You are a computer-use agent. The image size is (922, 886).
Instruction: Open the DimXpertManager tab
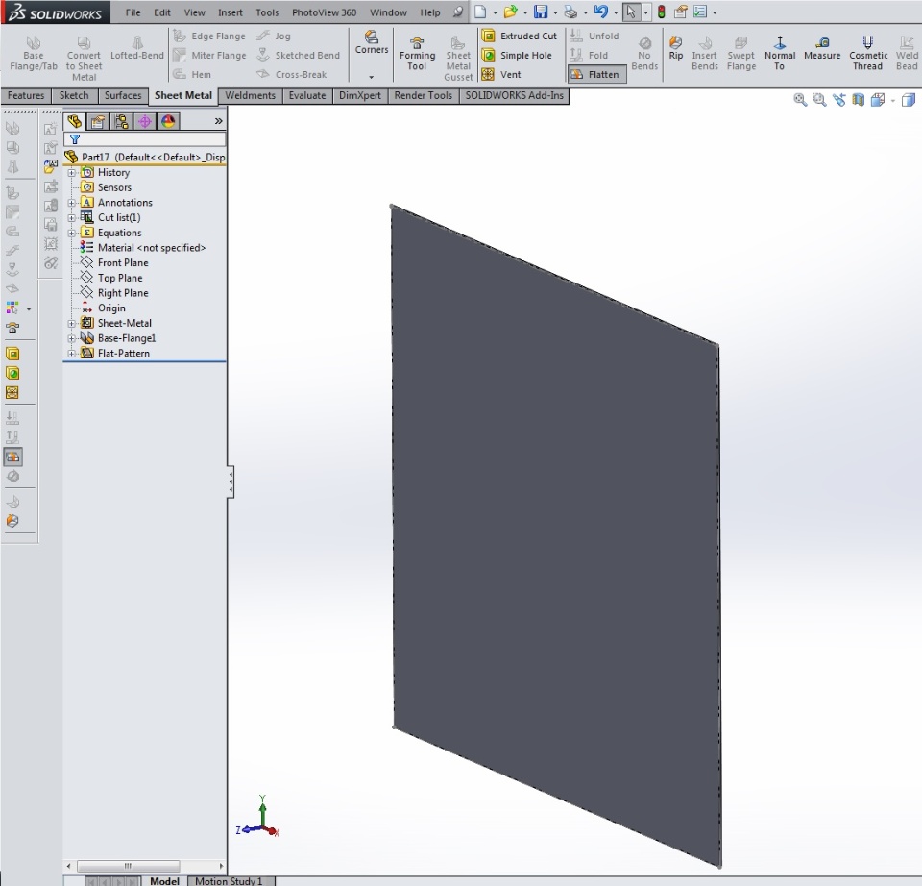pyautogui.click(x=145, y=122)
